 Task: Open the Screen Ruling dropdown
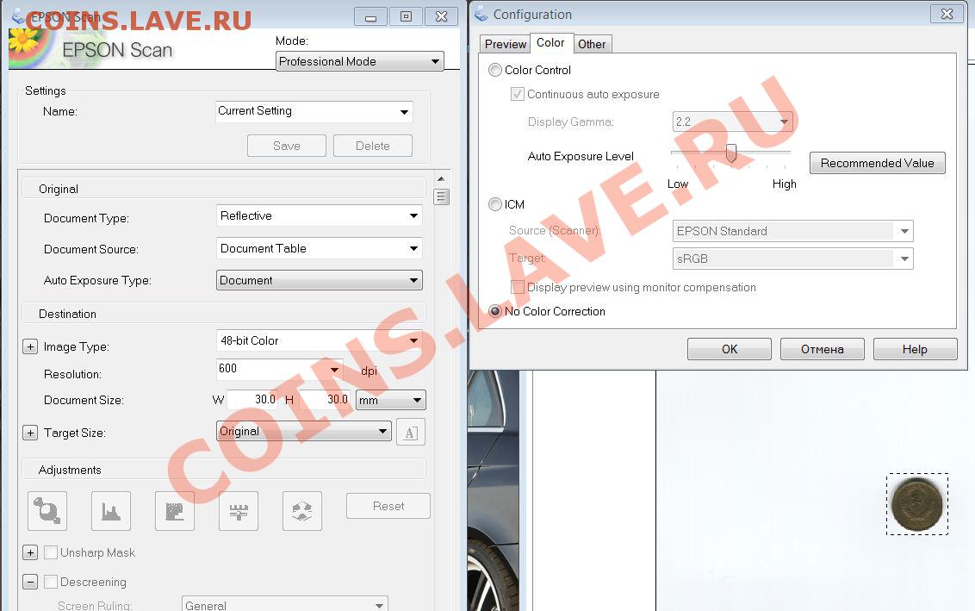[x=285, y=605]
